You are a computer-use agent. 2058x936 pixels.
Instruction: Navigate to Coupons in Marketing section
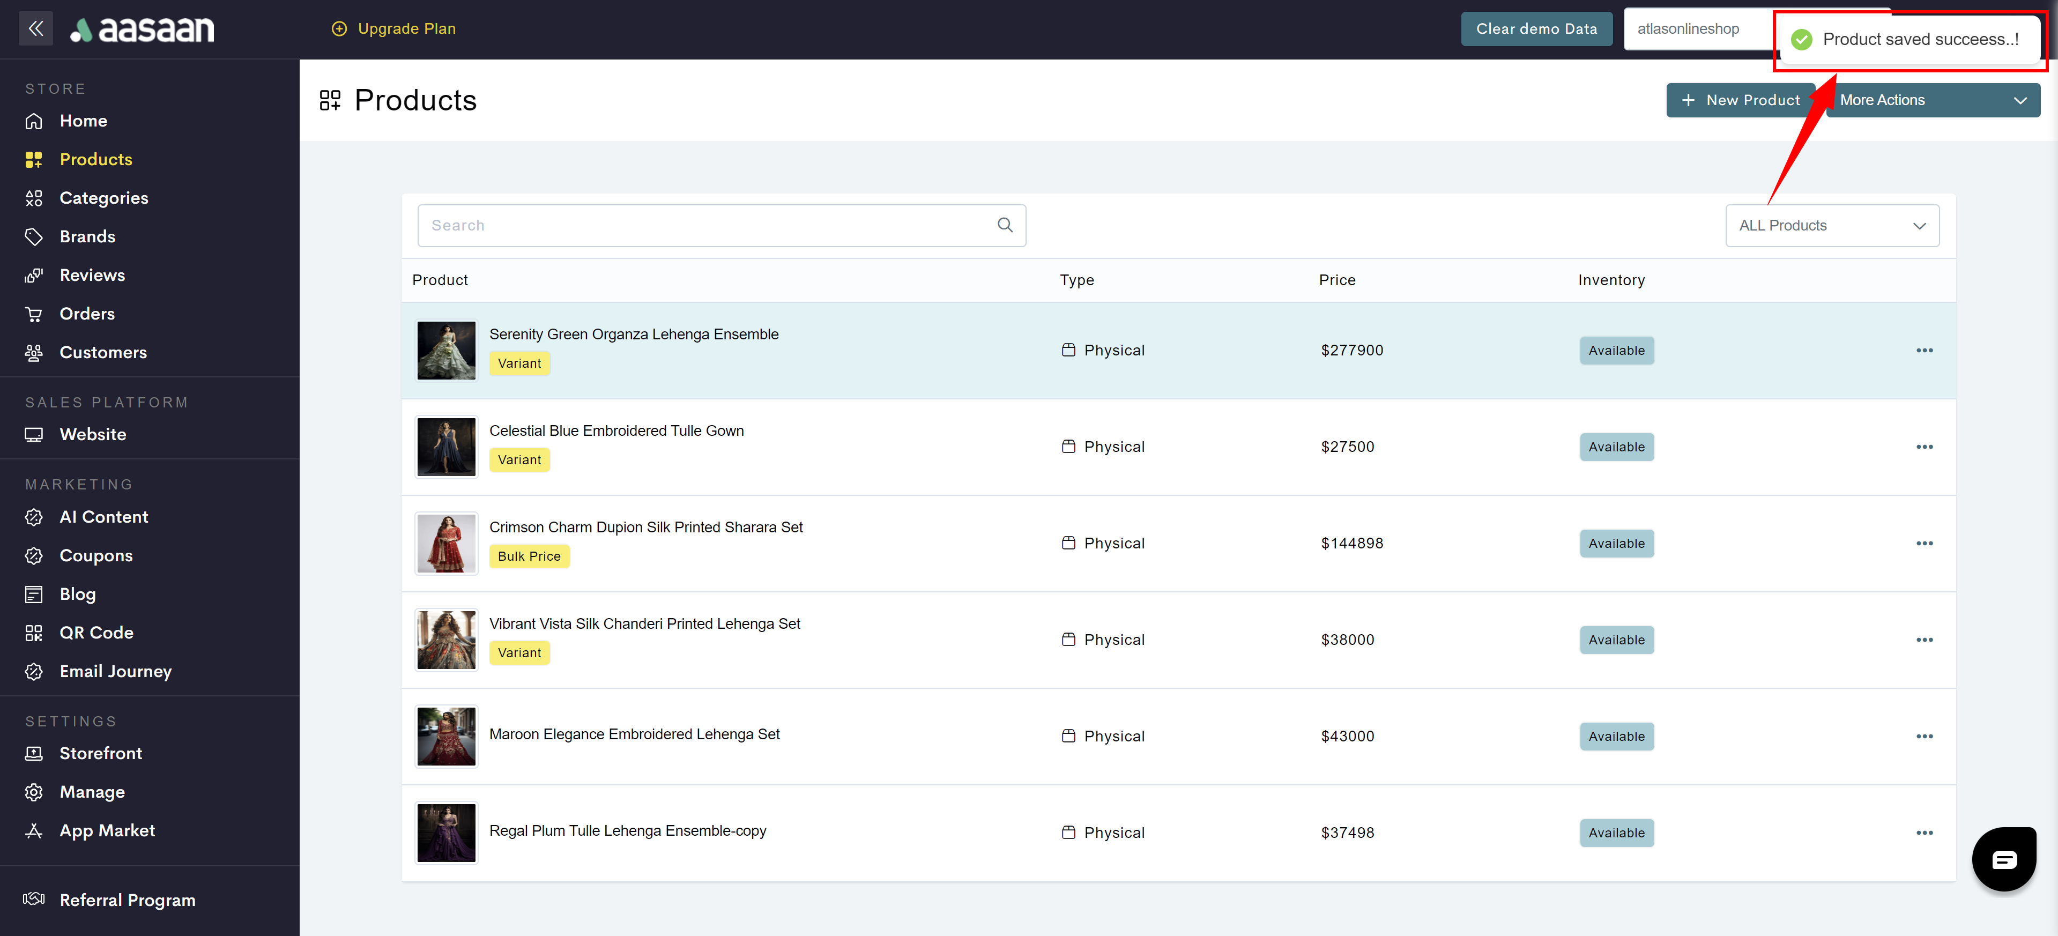pyautogui.click(x=96, y=555)
